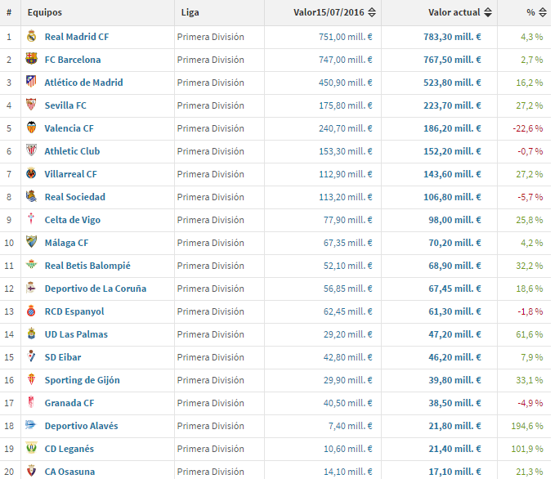Sort by Valor actual column arrows
The image size is (555, 479).
(488, 12)
